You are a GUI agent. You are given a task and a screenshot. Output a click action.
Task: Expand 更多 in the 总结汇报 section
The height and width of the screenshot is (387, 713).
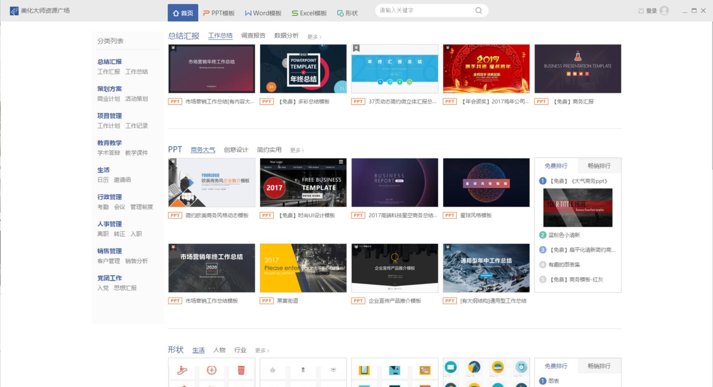click(314, 36)
